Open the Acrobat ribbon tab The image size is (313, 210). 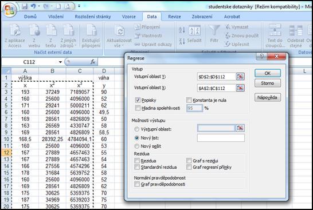point(232,17)
